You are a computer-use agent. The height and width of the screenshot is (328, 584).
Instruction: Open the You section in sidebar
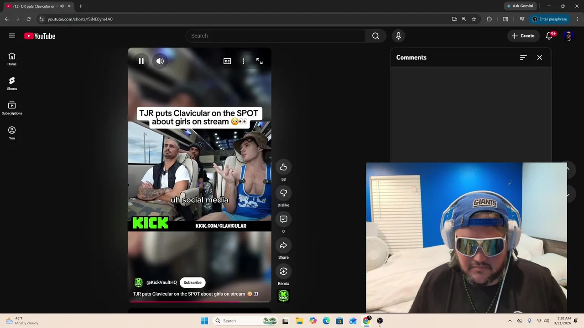[12, 133]
